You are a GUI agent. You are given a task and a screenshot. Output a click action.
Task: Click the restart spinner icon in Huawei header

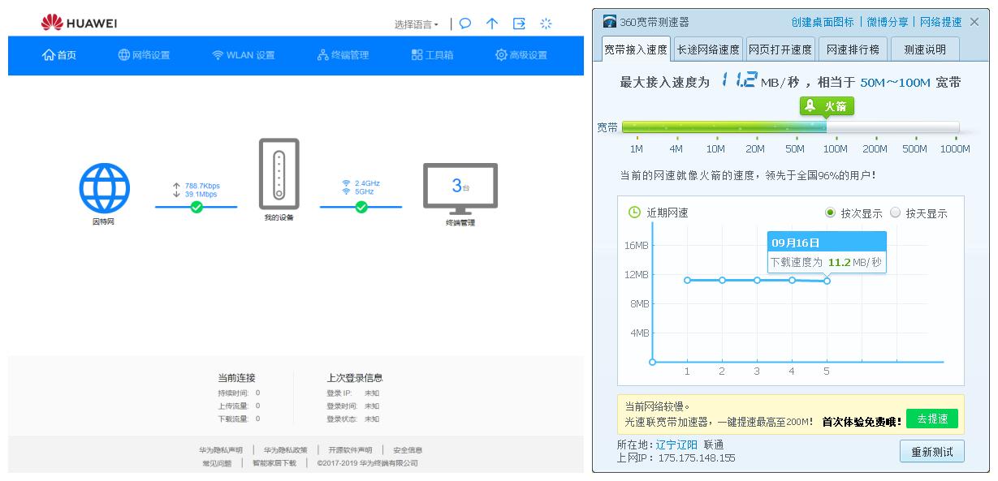pyautogui.click(x=546, y=24)
